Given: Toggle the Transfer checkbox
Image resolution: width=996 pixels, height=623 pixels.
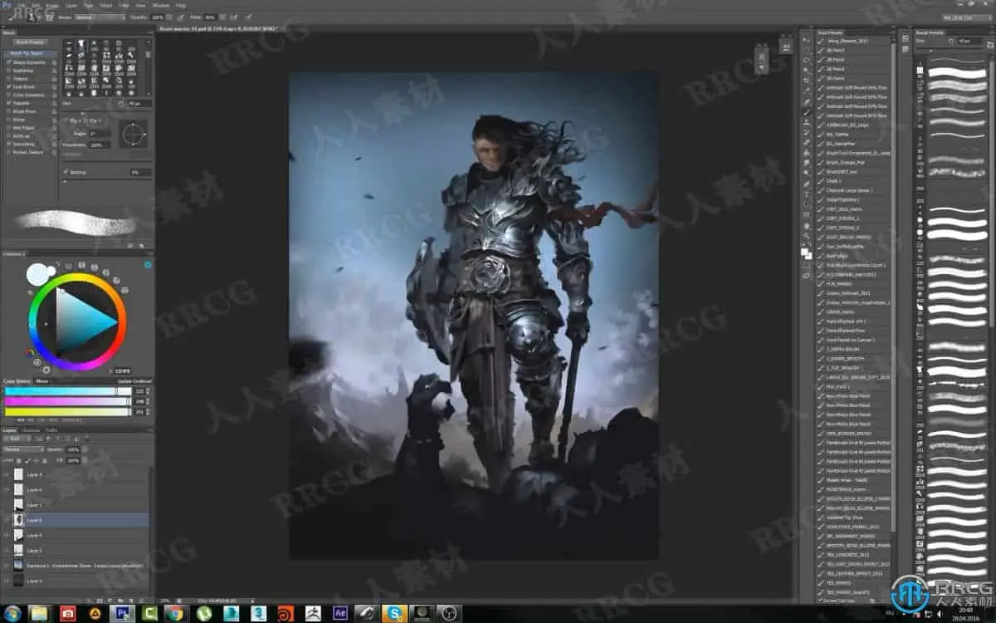Looking at the screenshot, I should click(9, 103).
